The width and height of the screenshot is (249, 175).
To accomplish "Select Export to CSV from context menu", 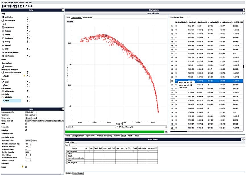I will [182, 87].
